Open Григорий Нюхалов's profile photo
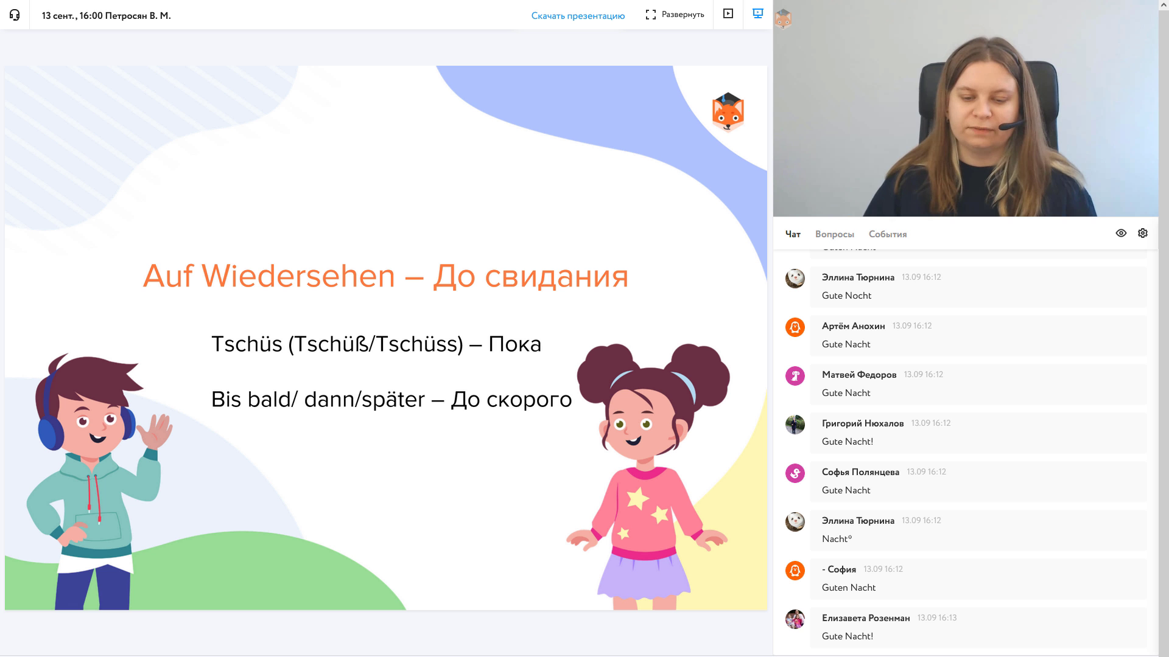Viewport: 1169px width, 657px height. tap(795, 425)
